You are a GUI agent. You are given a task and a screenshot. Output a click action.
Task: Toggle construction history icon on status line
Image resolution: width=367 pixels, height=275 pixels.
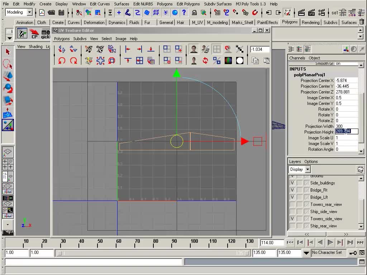coord(287,13)
